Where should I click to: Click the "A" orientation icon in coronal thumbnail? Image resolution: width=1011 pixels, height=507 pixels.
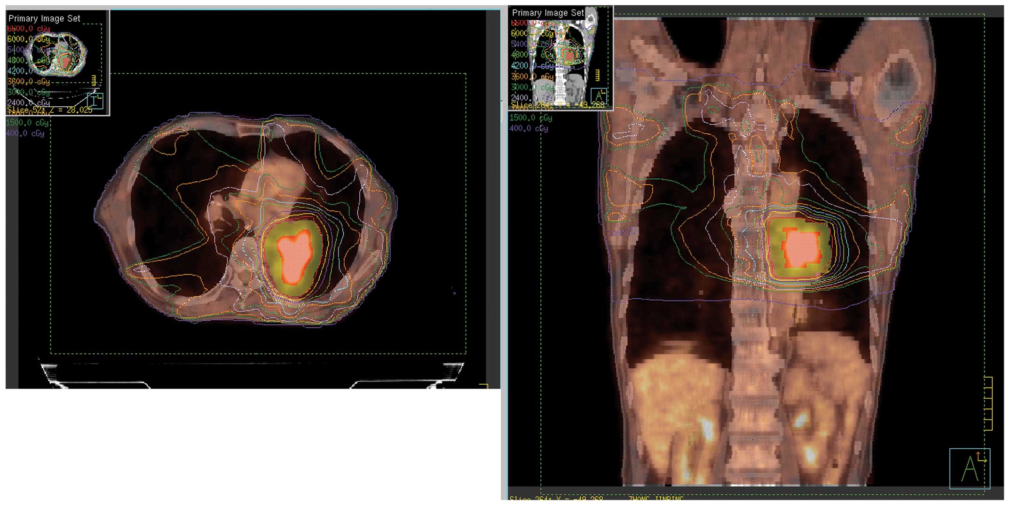tap(599, 96)
